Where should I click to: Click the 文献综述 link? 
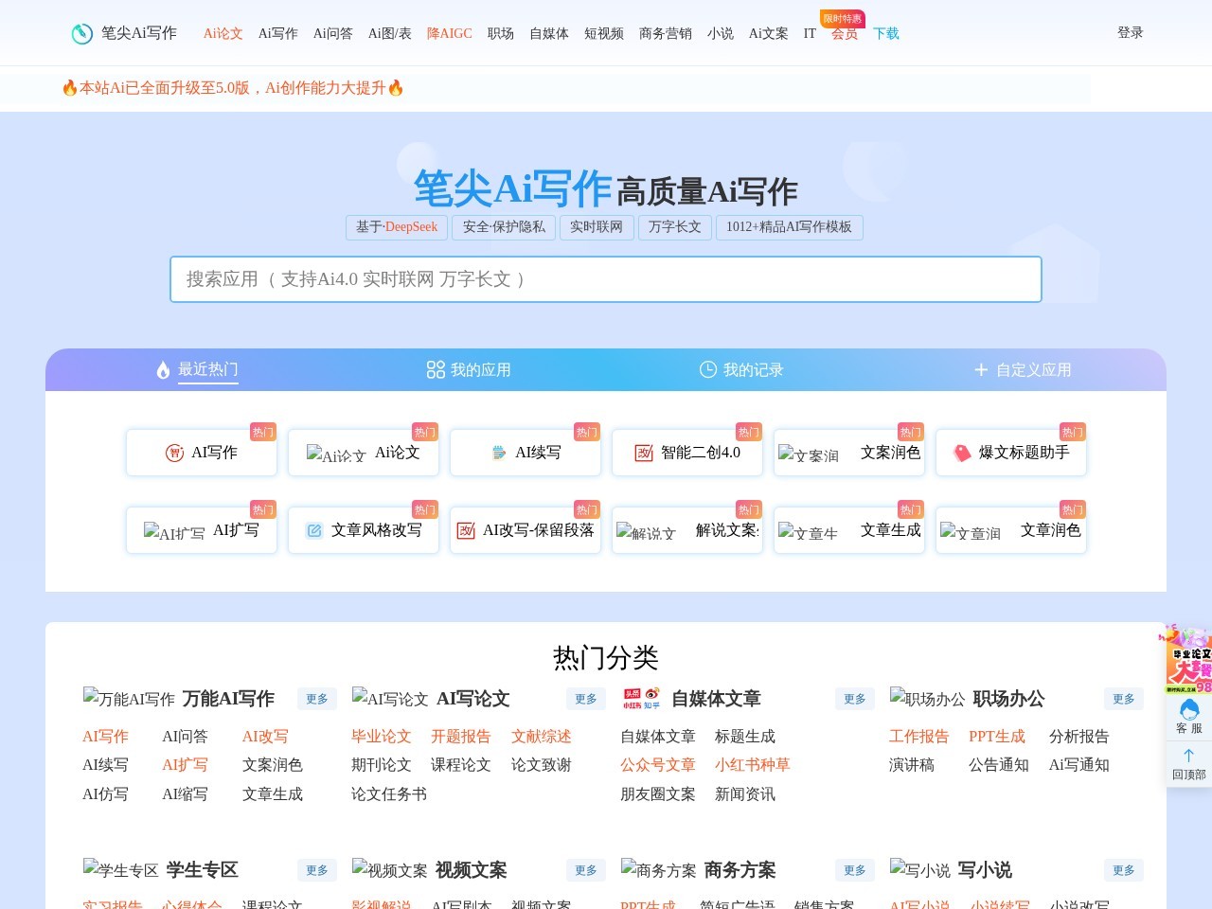(x=542, y=737)
